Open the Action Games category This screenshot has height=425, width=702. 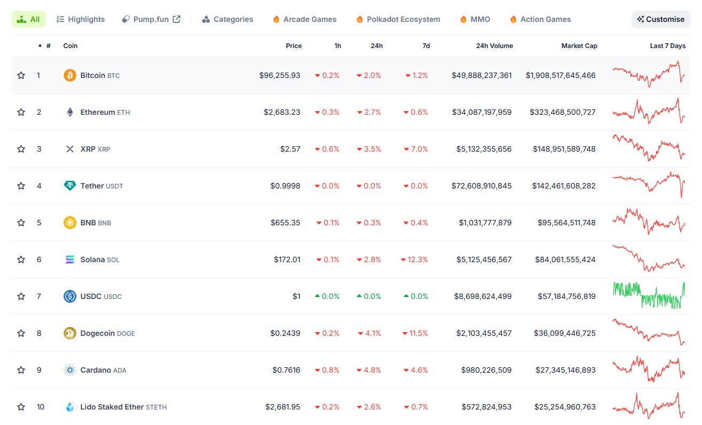point(540,19)
